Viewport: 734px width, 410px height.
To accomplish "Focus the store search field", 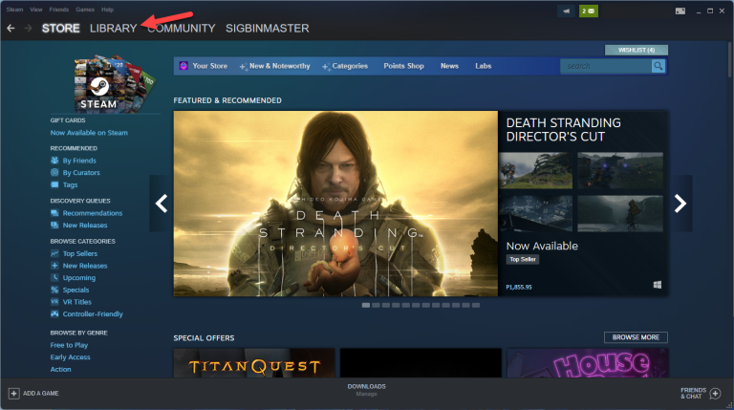I will pyautogui.click(x=606, y=66).
